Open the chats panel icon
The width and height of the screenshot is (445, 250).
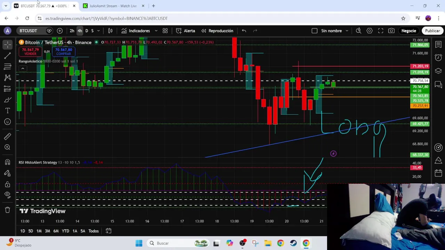coord(438,84)
